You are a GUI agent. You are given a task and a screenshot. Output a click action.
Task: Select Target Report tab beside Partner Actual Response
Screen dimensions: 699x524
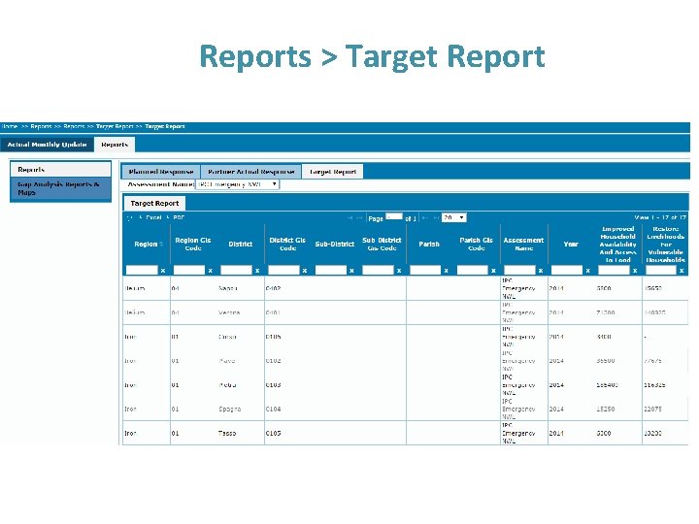[x=333, y=172]
